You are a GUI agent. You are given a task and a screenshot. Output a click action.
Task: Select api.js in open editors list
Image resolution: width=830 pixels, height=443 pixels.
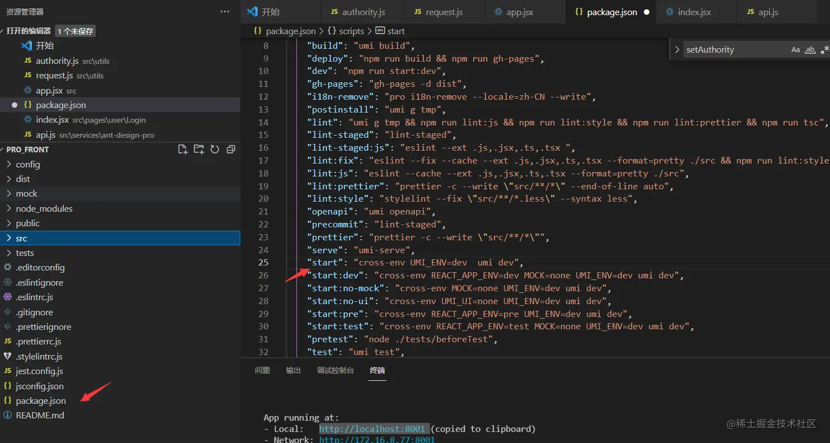click(120, 134)
